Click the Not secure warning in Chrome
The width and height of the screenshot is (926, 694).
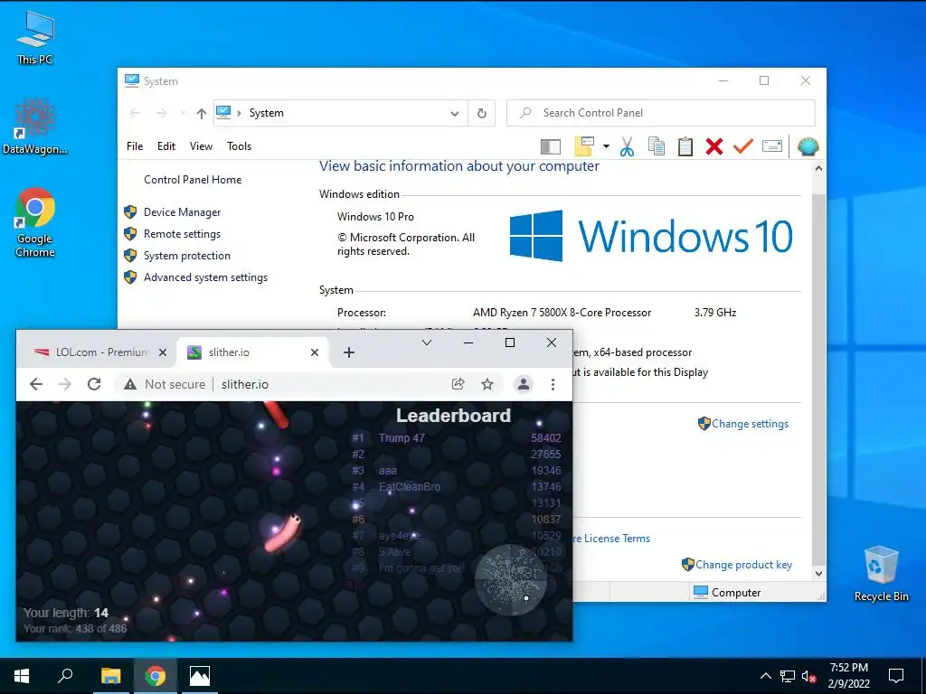point(165,384)
